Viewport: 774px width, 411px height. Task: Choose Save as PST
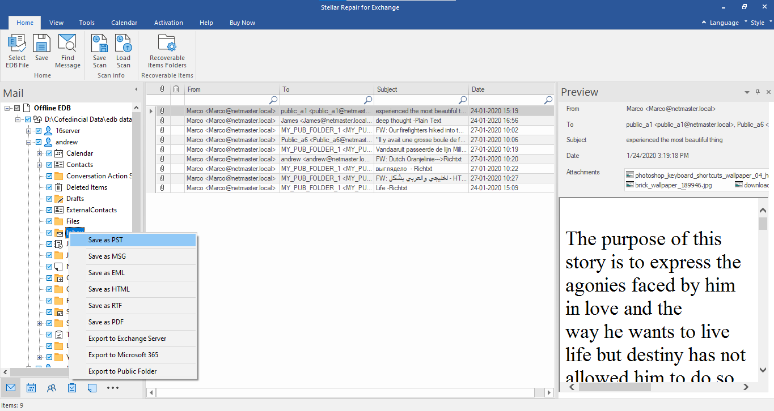click(x=133, y=240)
